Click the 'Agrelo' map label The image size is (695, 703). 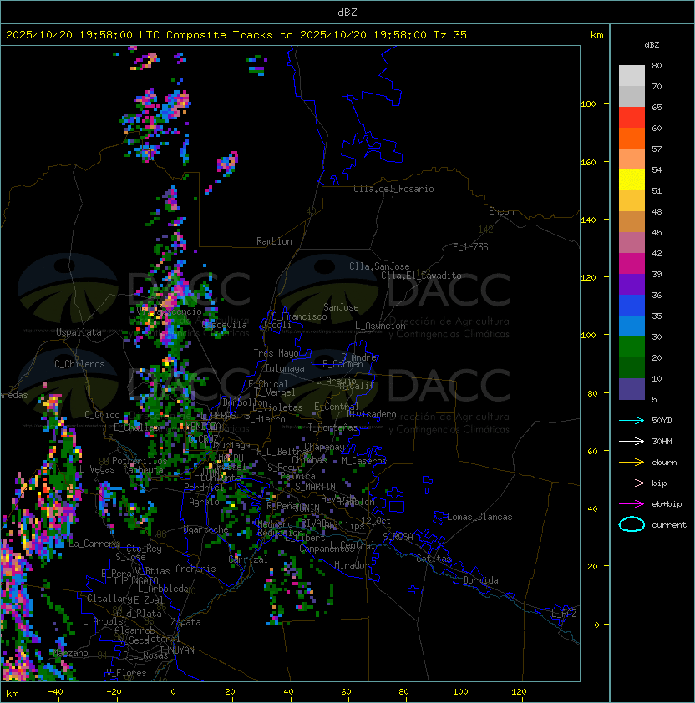tap(204, 502)
